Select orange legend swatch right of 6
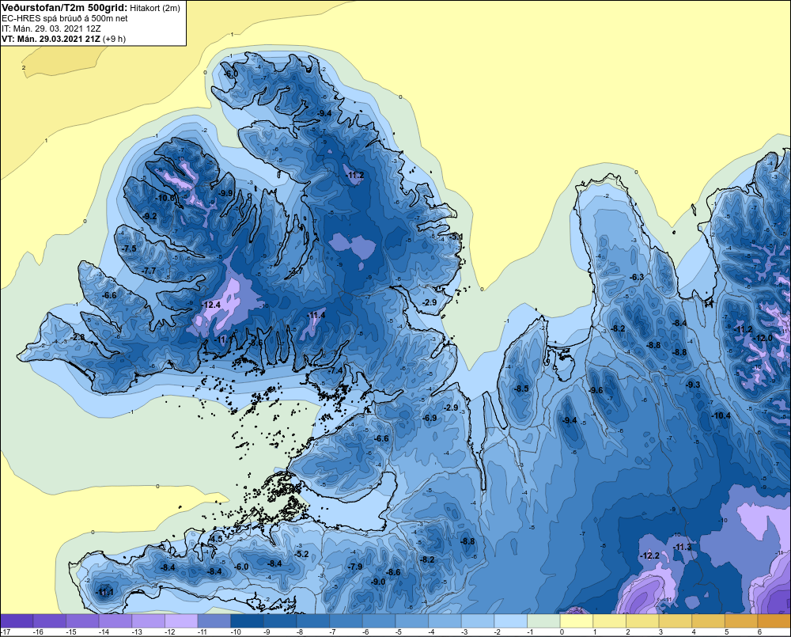Screen dimensions: 791x637 point(774,621)
